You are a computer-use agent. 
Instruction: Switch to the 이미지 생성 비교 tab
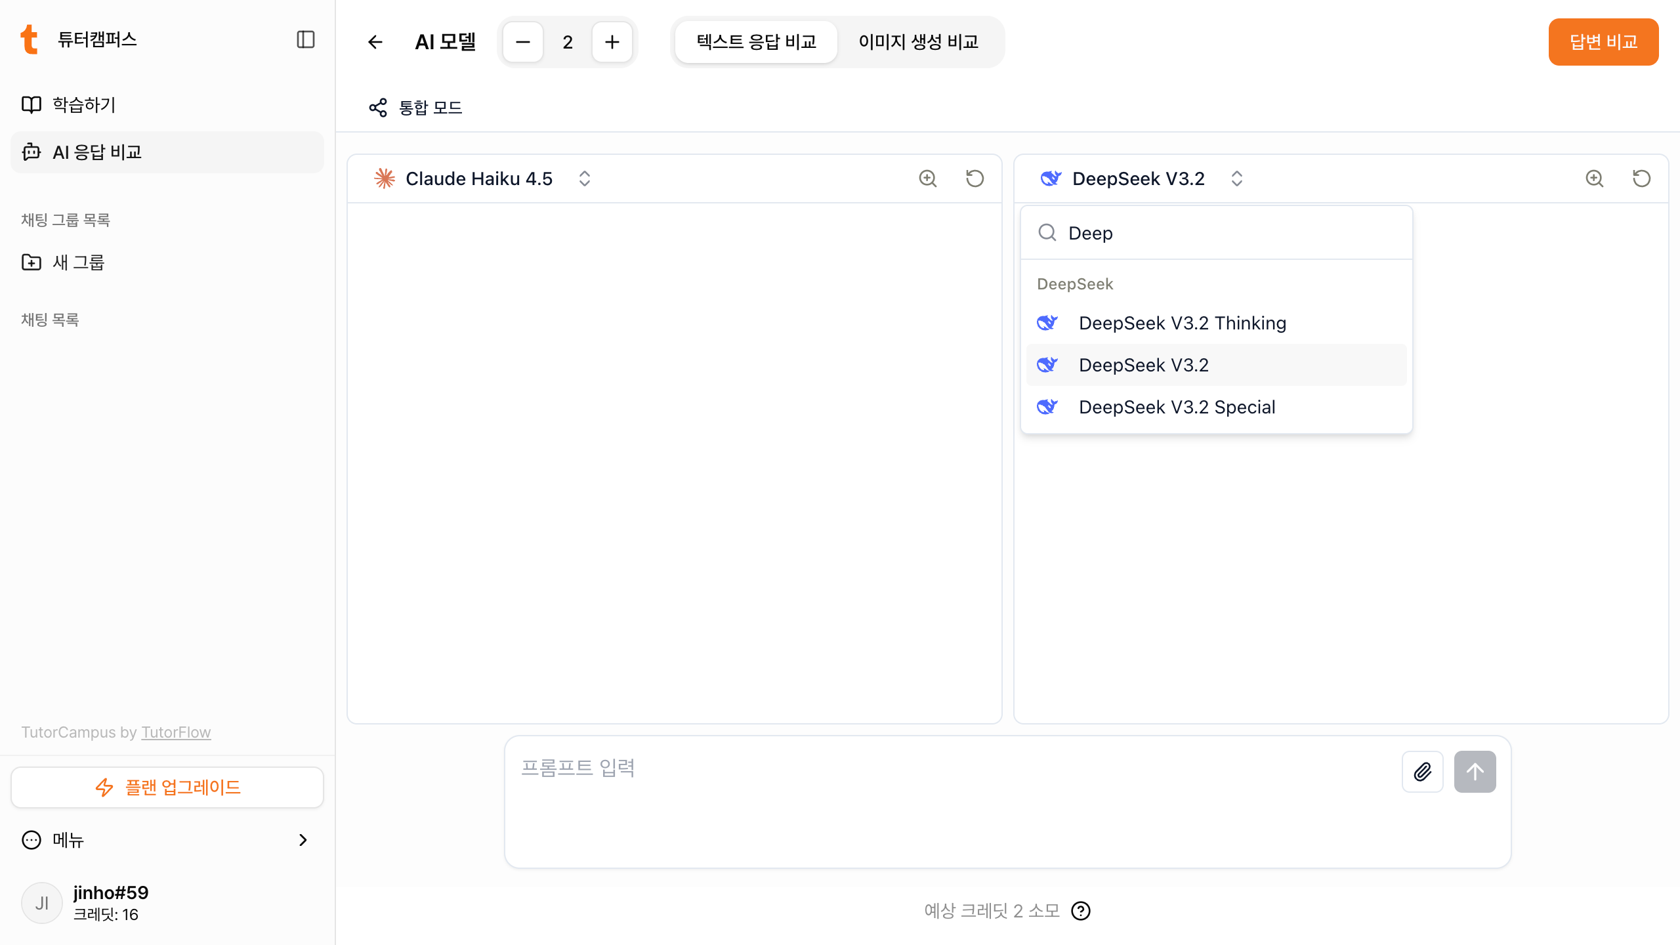918,42
